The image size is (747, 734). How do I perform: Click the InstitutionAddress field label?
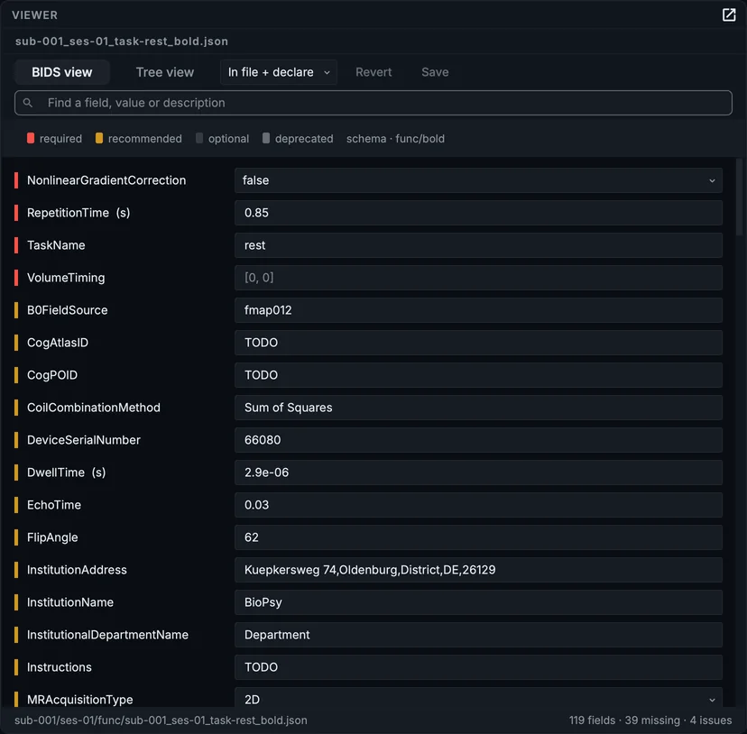[x=77, y=569]
